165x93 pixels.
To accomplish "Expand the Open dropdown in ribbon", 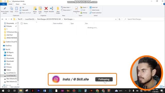I will coord(84,7).
